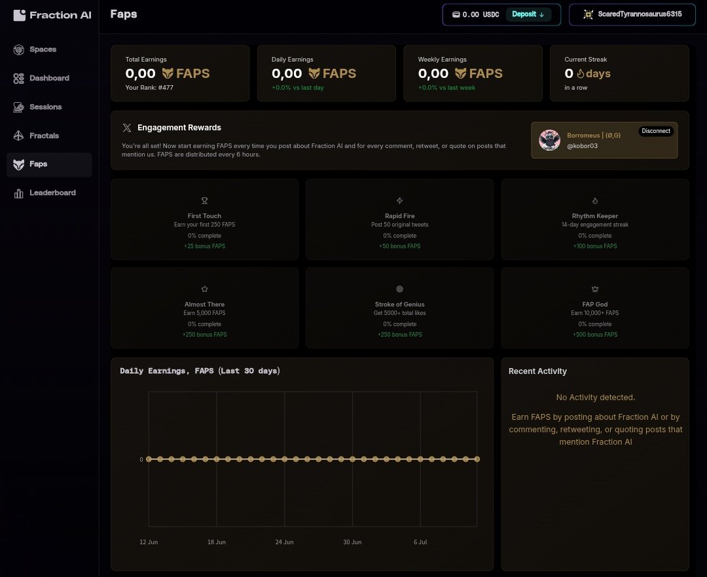Click the Engagement Rewards heading

point(179,128)
